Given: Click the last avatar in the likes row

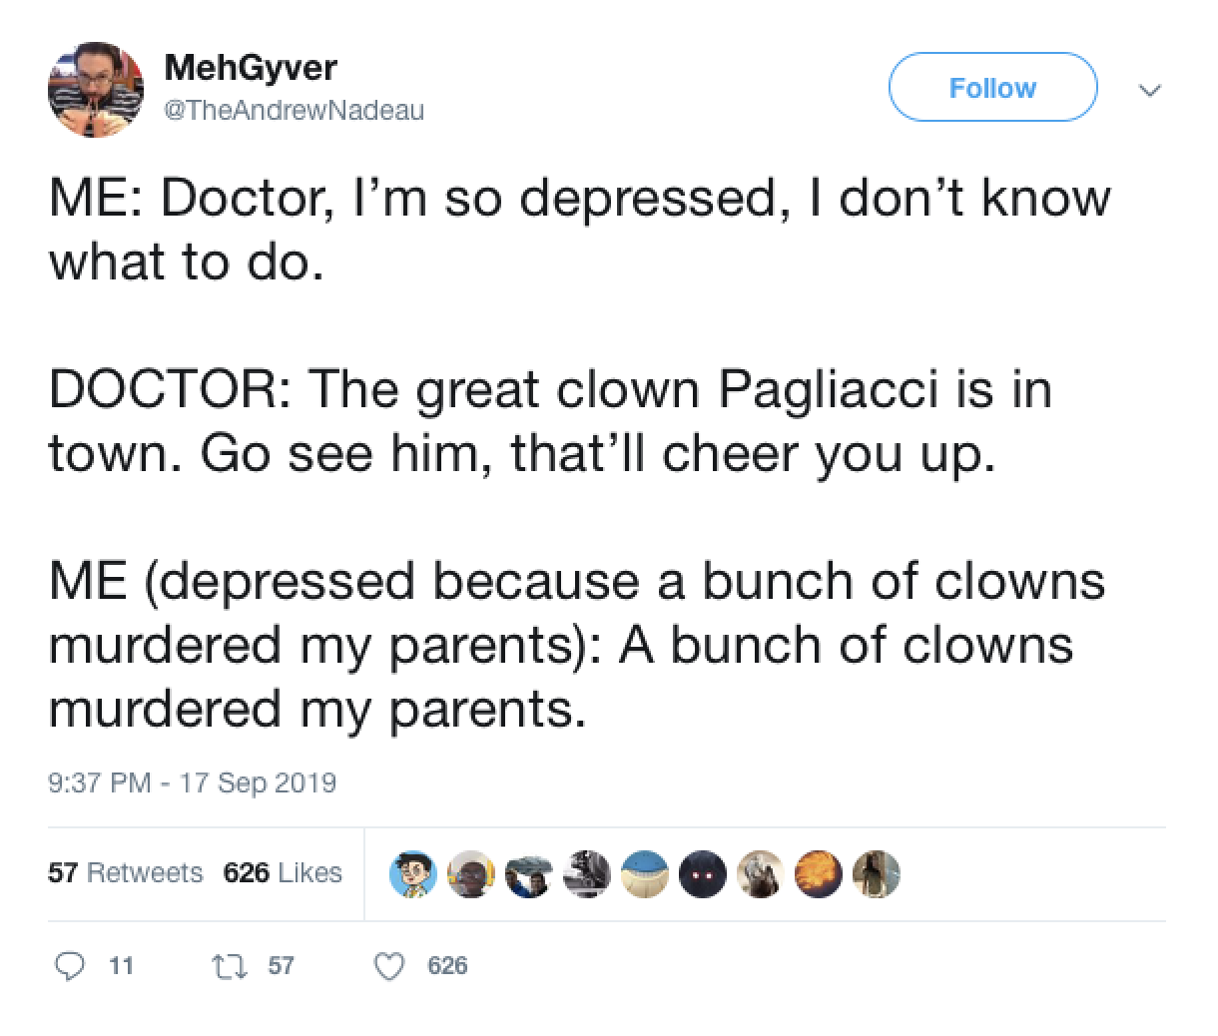Looking at the screenshot, I should pos(877,874).
